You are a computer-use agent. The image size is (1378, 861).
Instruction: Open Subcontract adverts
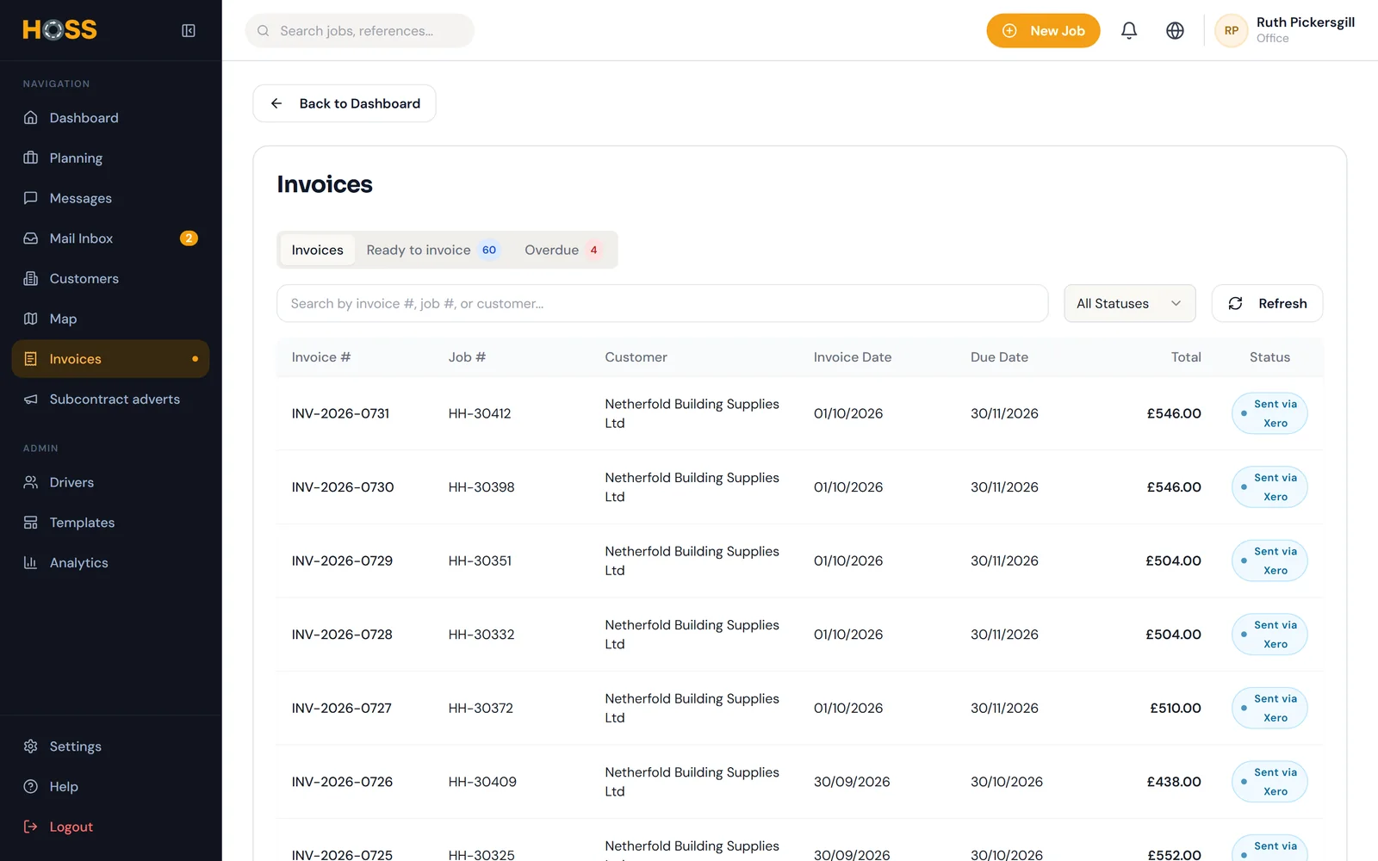click(x=110, y=400)
